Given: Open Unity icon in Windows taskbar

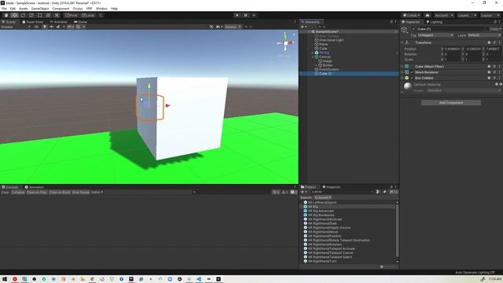Looking at the screenshot, I should (218, 279).
